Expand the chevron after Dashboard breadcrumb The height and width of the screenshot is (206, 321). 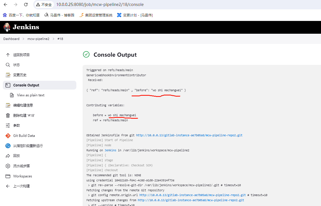tap(23, 39)
